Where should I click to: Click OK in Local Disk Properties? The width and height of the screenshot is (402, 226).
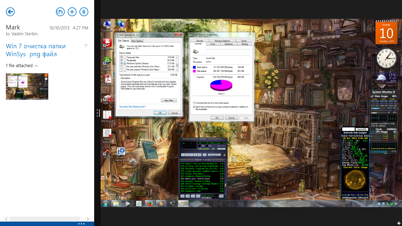tap(217, 118)
